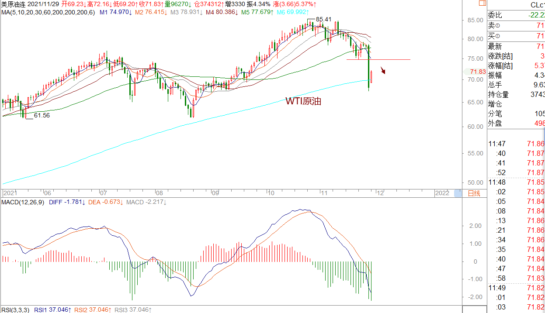Click the DIFF -1.781 value

[67, 202]
